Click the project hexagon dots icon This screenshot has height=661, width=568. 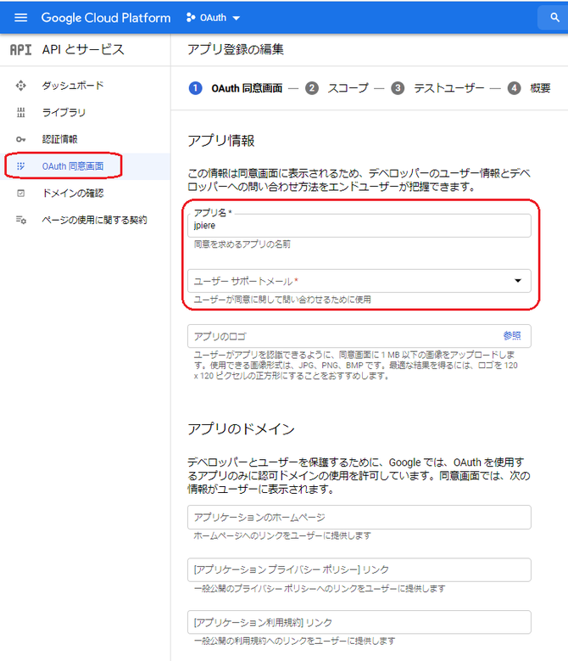coord(191,17)
